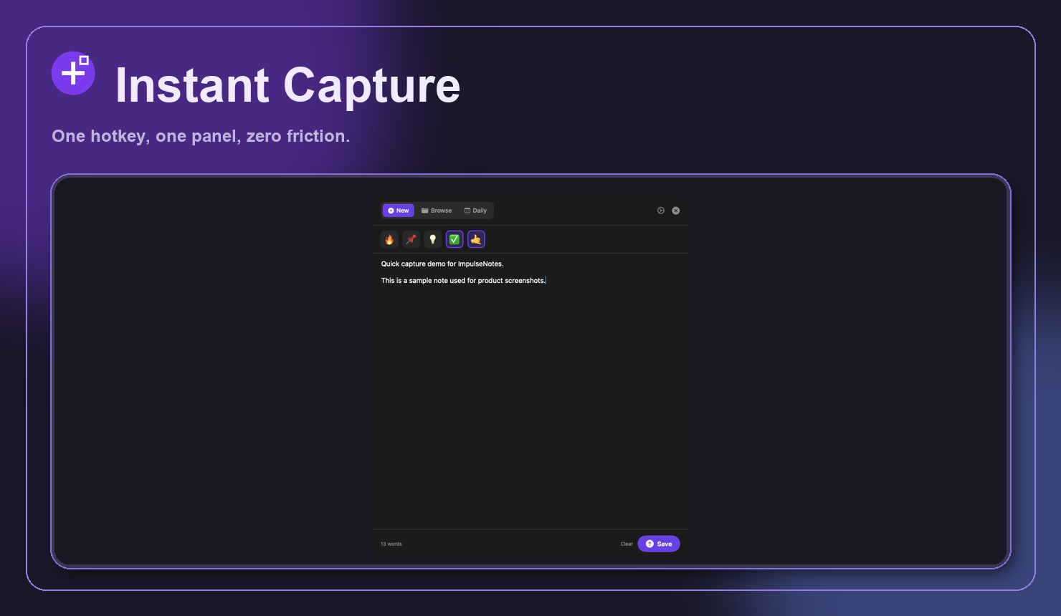The width and height of the screenshot is (1061, 616).
Task: Select the fire emoji tag
Action: [389, 239]
